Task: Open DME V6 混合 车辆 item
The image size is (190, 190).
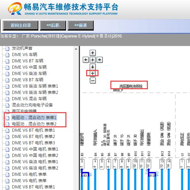Action: 29,99
